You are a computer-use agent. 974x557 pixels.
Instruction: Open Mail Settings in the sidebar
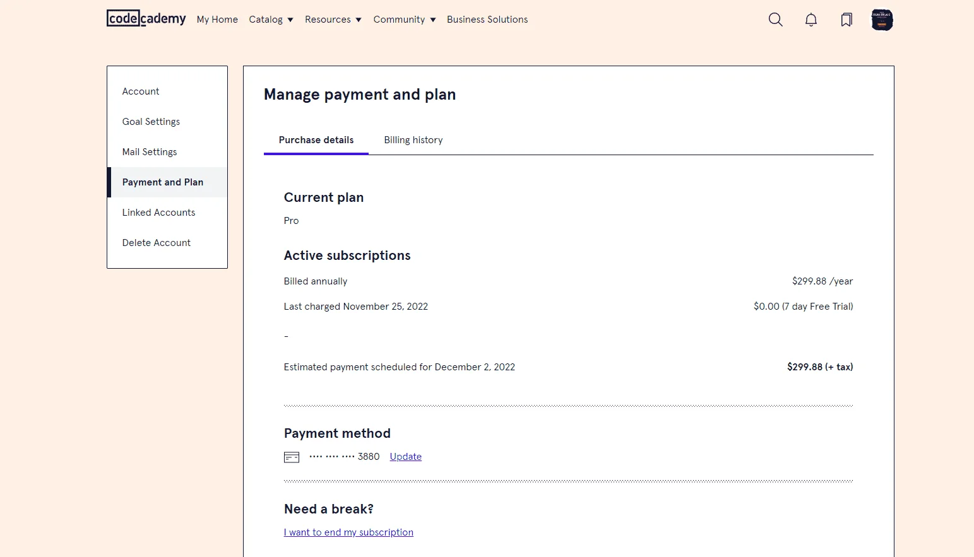pos(167,152)
